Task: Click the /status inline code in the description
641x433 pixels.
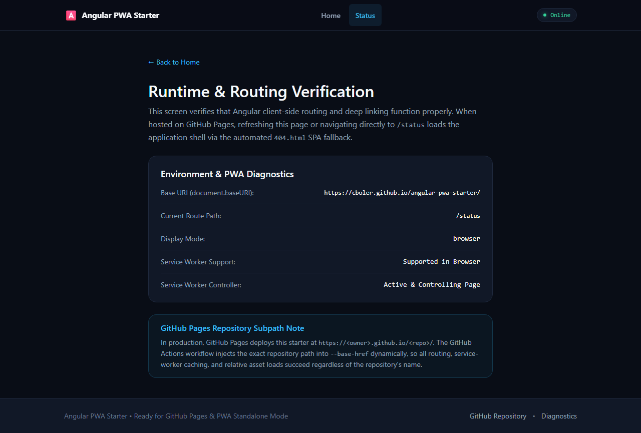Action: click(x=411, y=125)
